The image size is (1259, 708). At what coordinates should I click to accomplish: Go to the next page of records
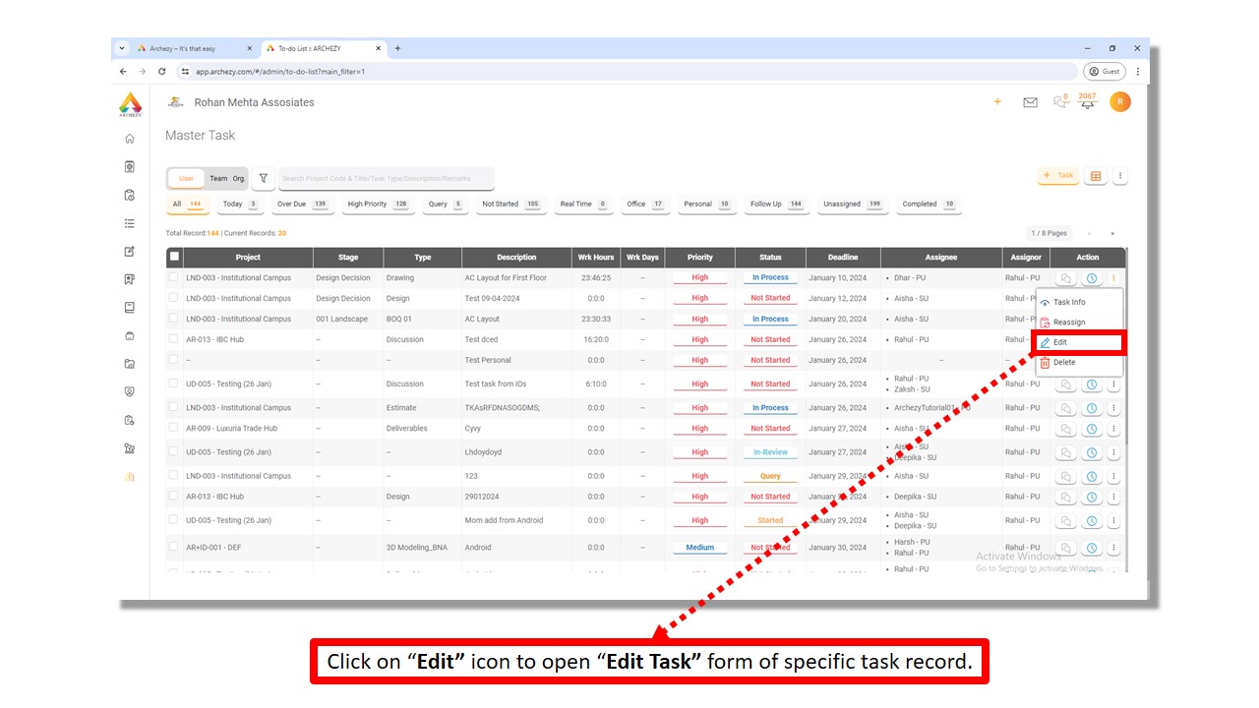tap(1112, 233)
